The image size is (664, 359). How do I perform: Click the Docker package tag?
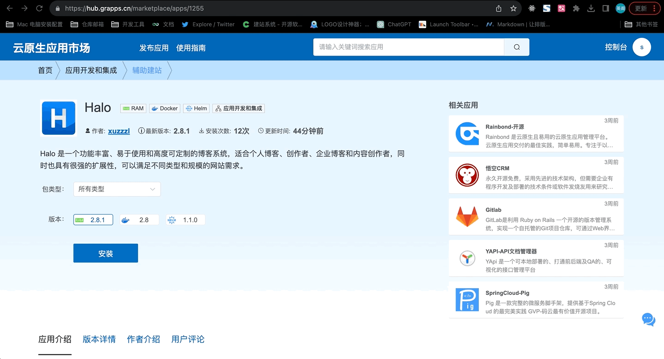pyautogui.click(x=164, y=108)
